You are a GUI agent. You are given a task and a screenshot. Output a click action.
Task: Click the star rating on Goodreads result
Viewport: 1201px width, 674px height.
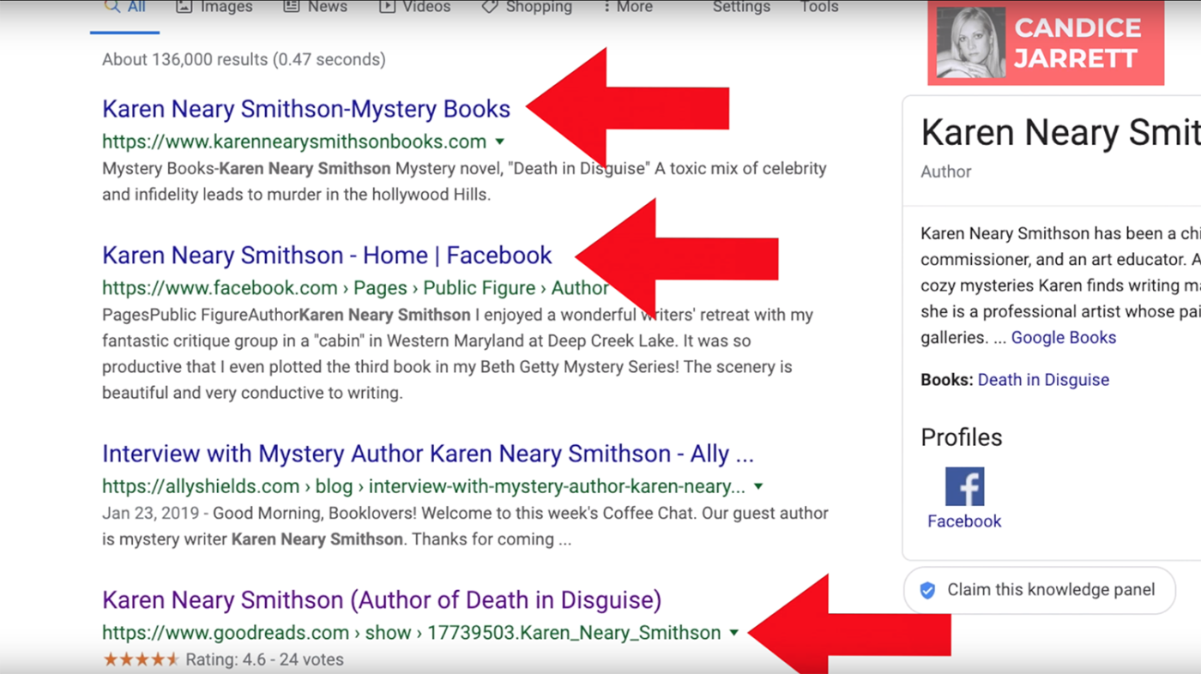pos(141,659)
